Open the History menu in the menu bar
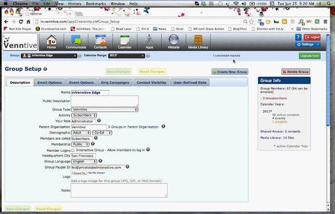The height and width of the screenshot is (214, 335). pos(74,4)
